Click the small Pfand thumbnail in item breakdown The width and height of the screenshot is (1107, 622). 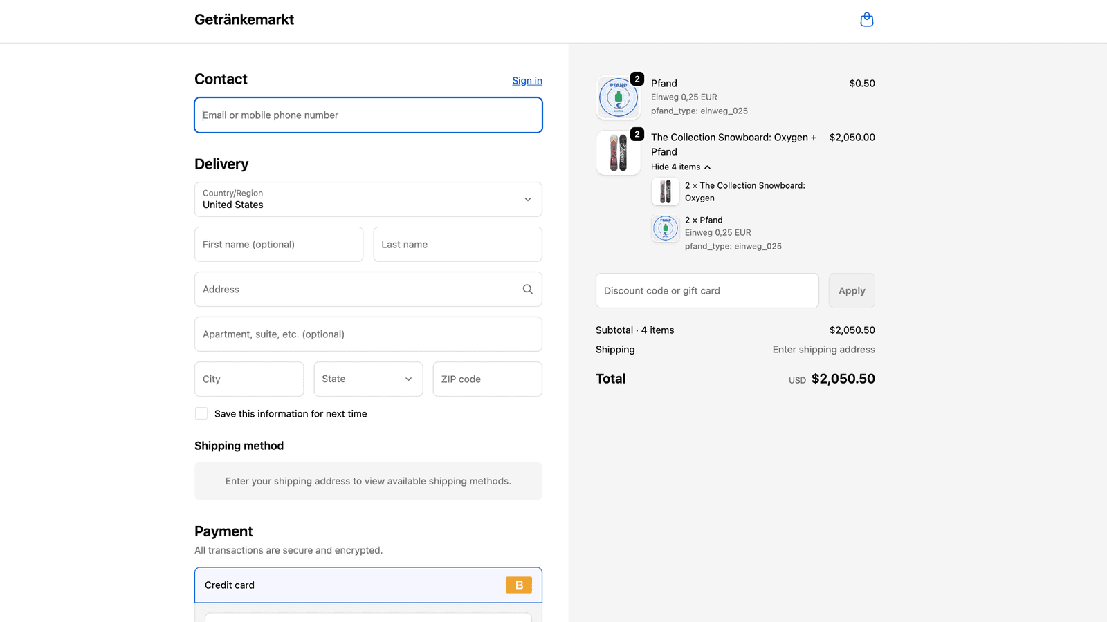pyautogui.click(x=665, y=228)
